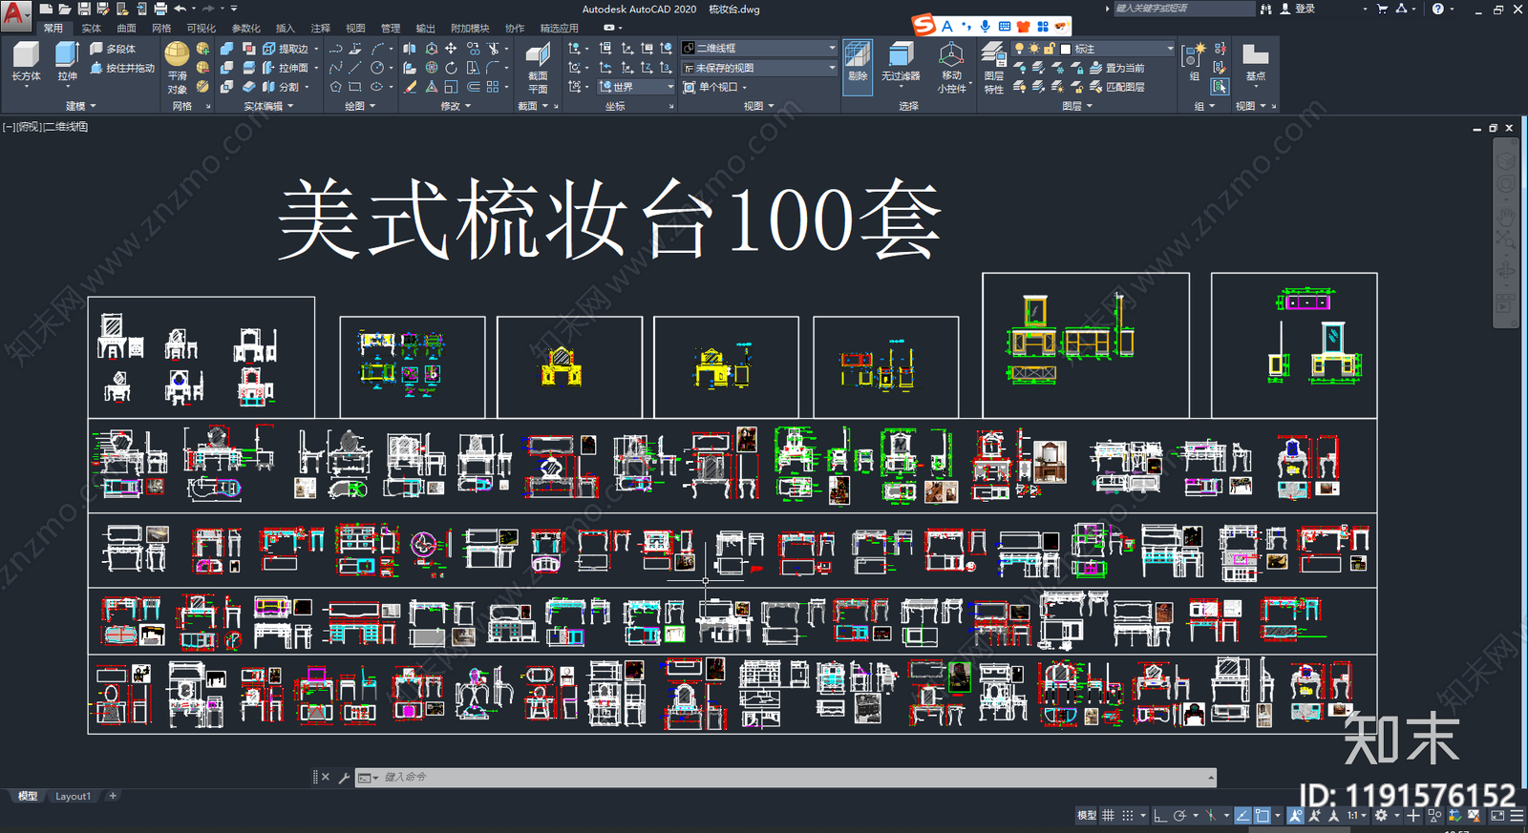Click the Plot/Print icon in quick access toolbar
The height and width of the screenshot is (833, 1528).
pos(160,9)
